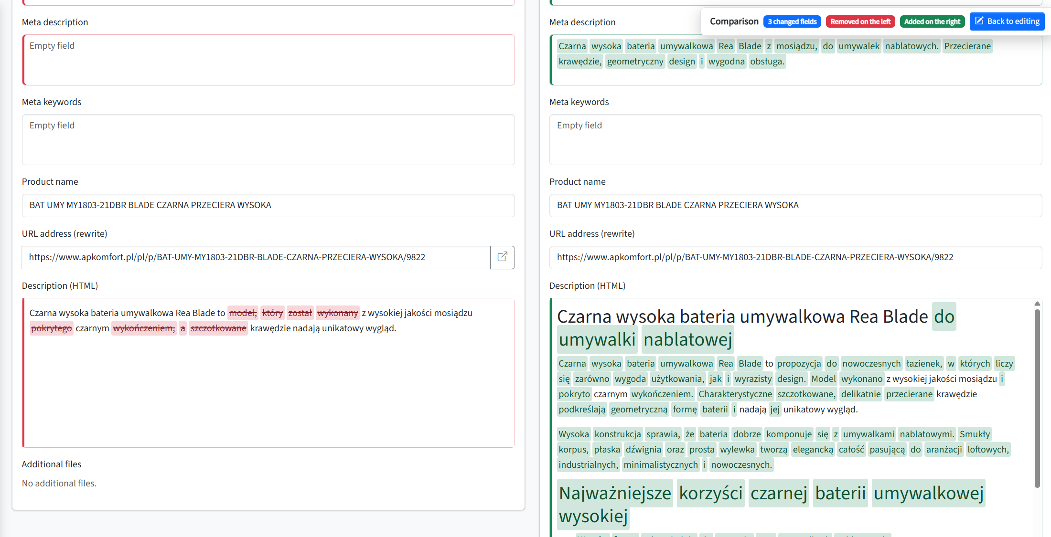Click right Product name field

(x=795, y=205)
